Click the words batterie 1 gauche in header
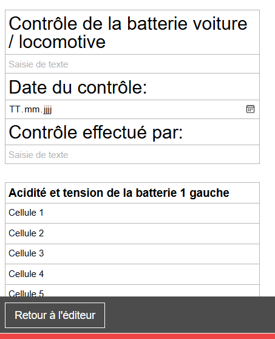The height and width of the screenshot is (339, 275). pyautogui.click(x=182, y=193)
